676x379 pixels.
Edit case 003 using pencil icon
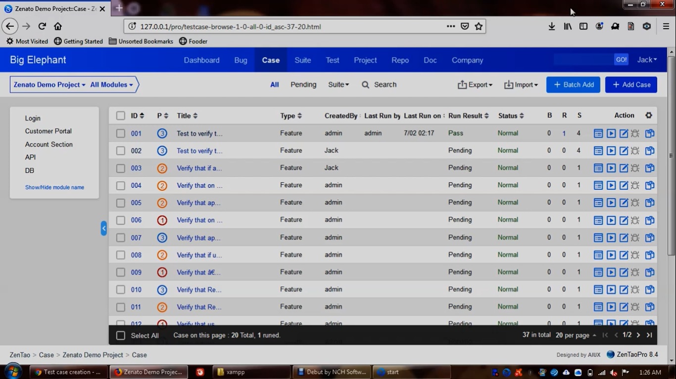pos(624,168)
